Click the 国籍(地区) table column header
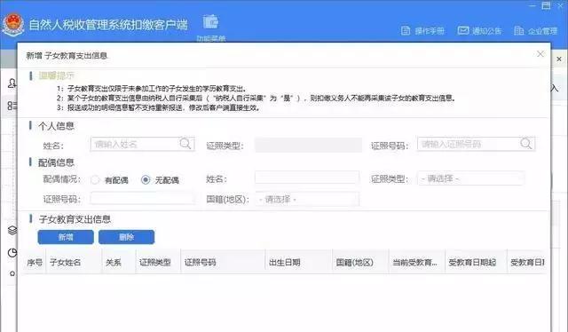This screenshot has height=332, width=568. pos(360,262)
